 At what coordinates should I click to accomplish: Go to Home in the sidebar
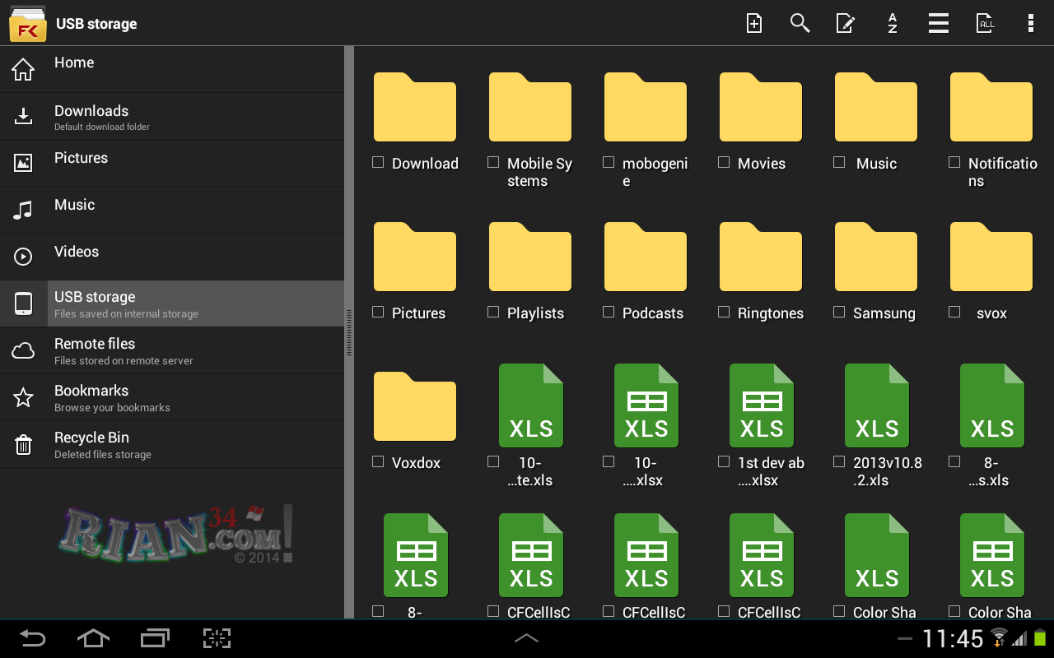pyautogui.click(x=172, y=69)
